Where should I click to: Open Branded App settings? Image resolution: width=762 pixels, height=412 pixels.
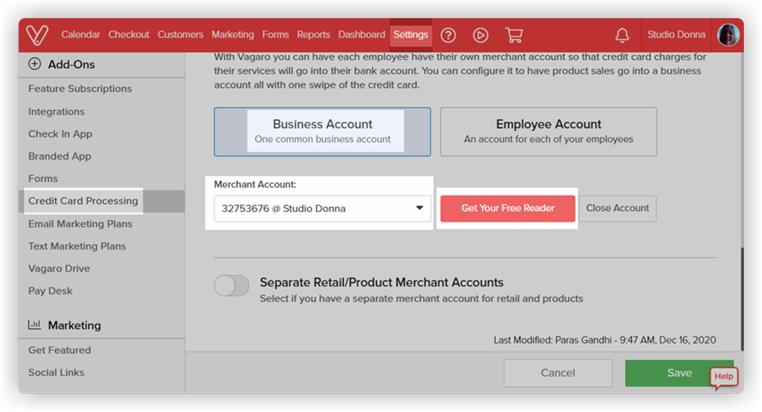(59, 156)
